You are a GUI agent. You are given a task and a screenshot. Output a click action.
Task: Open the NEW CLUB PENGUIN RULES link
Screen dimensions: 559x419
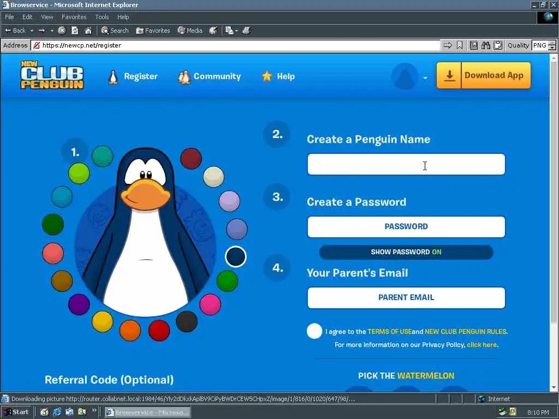465,331
